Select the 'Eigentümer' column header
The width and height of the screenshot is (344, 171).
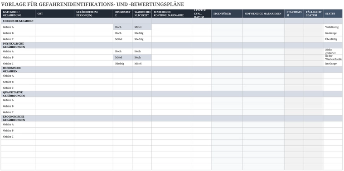tap(227, 14)
